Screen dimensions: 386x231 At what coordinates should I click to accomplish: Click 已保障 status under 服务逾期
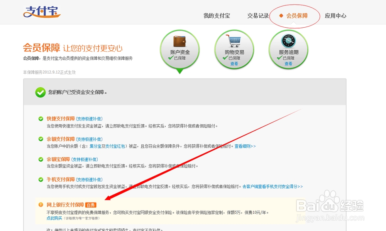[x=288, y=58]
